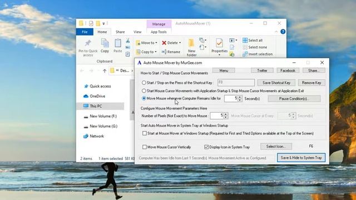Open the Properties dropdown arrow below its label
This screenshot has height=200, width=356.
(x=219, y=55)
